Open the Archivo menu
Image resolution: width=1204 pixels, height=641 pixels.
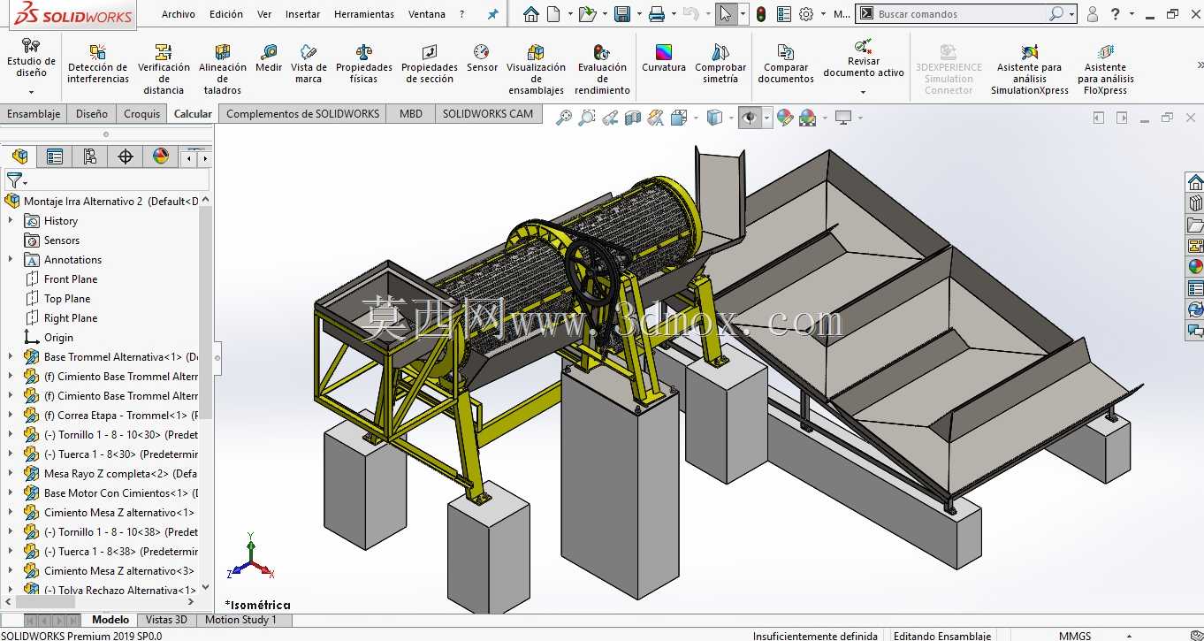point(179,14)
